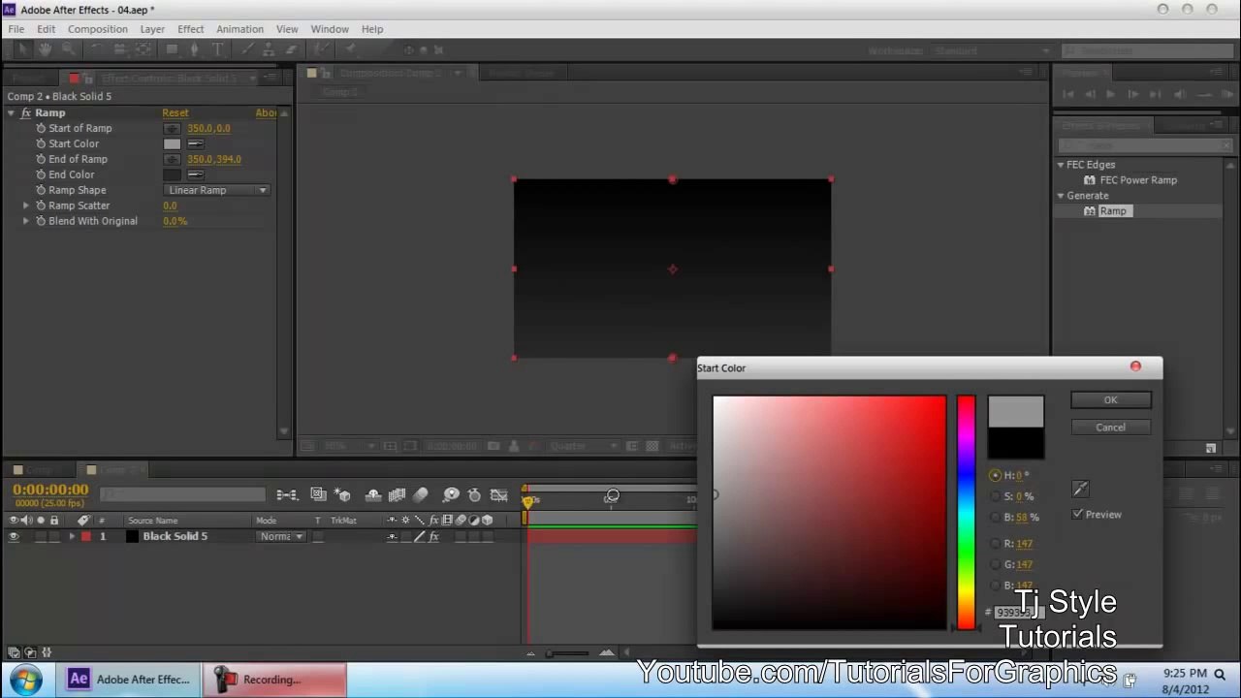
Task: Edit the End of Ramp coordinates value
Action: click(x=214, y=159)
